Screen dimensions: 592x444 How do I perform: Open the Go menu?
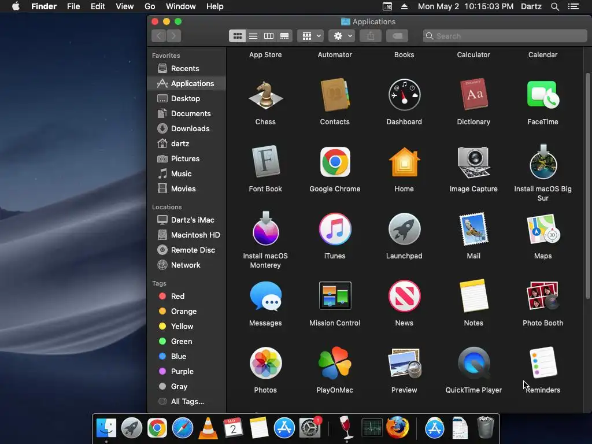(x=150, y=6)
